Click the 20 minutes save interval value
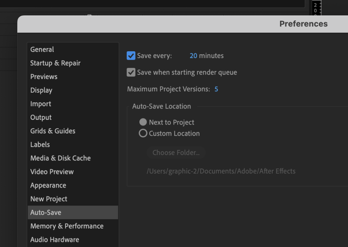Viewport: 348px width, 247px height. (193, 56)
